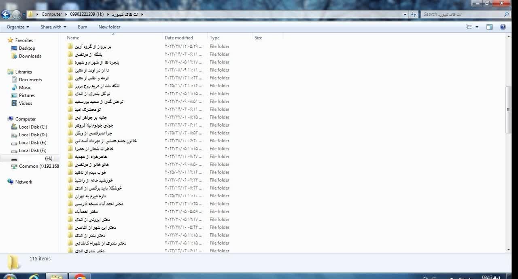Image resolution: width=518 pixels, height=279 pixels.
Task: Open the Documents library
Action: click(x=30, y=80)
